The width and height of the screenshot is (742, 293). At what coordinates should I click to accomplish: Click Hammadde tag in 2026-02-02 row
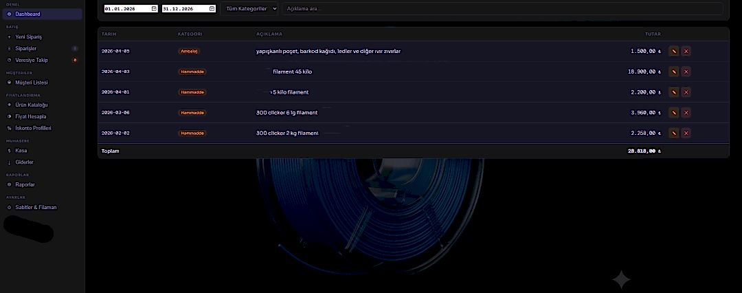coord(192,133)
